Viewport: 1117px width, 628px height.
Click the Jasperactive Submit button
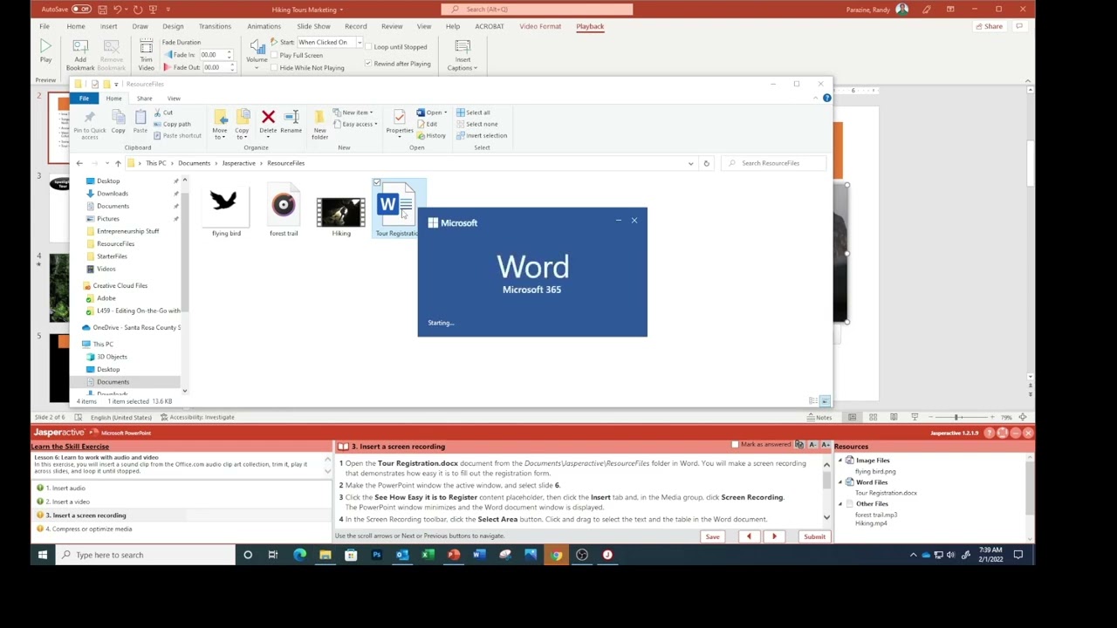814,536
